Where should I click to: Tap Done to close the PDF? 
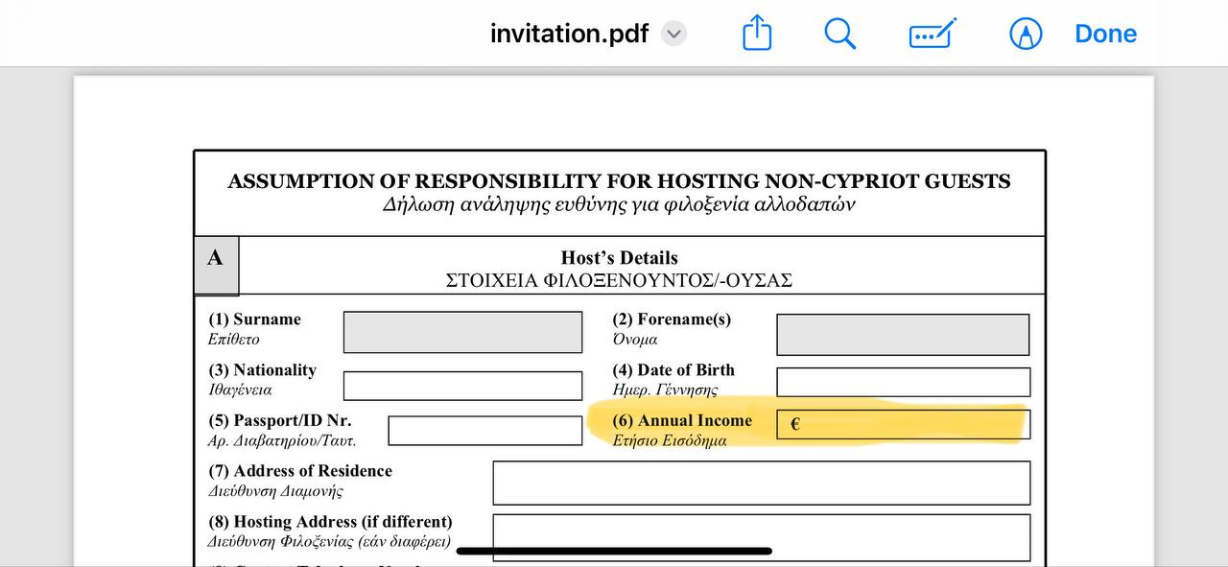coord(1105,35)
